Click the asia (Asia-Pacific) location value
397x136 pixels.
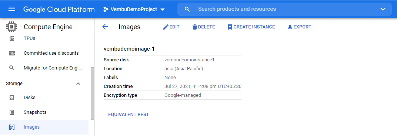[184, 69]
